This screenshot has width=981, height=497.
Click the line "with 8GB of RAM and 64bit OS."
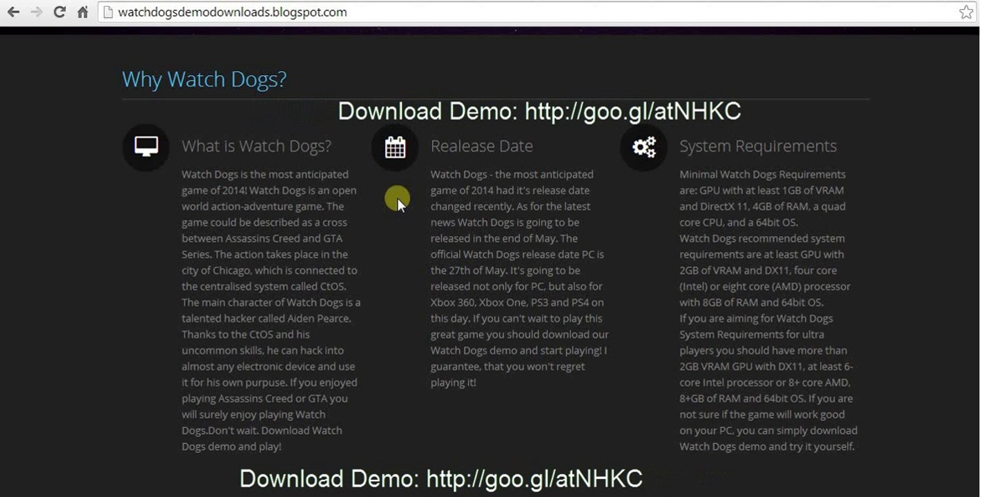[x=751, y=302]
